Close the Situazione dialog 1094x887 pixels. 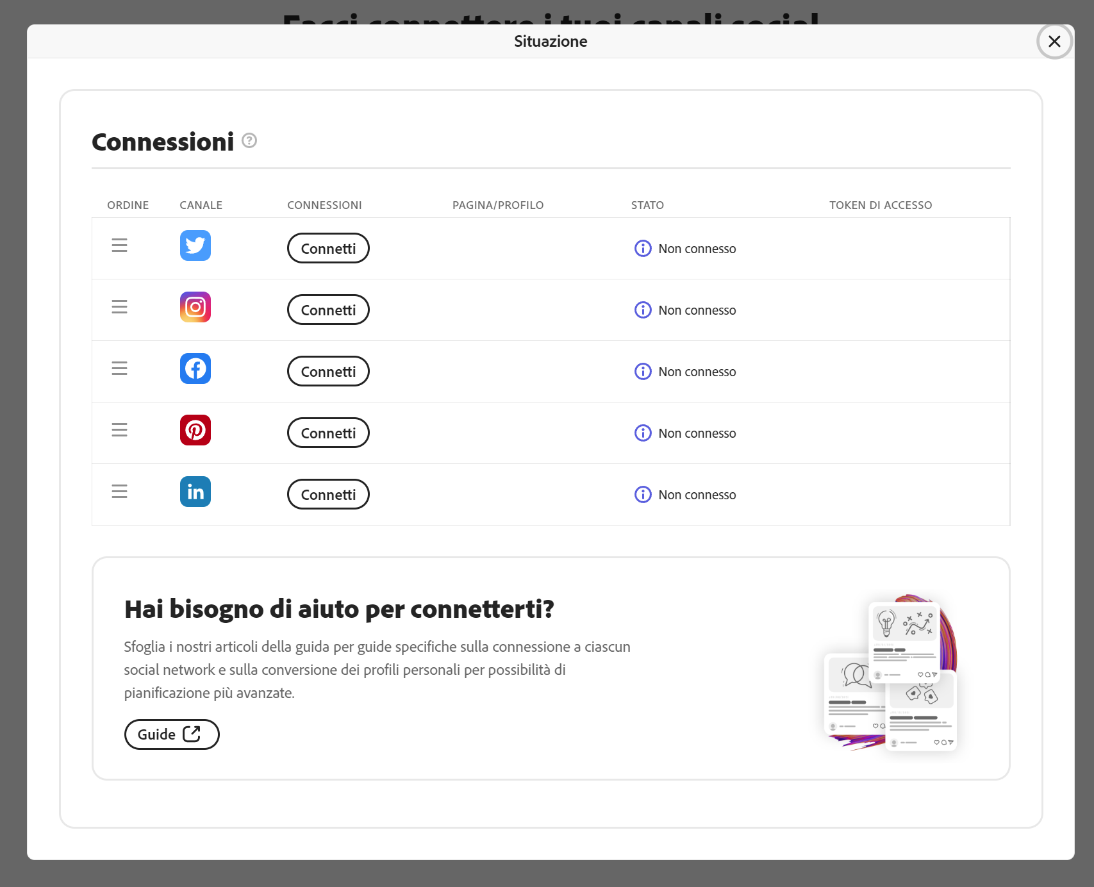coord(1054,41)
